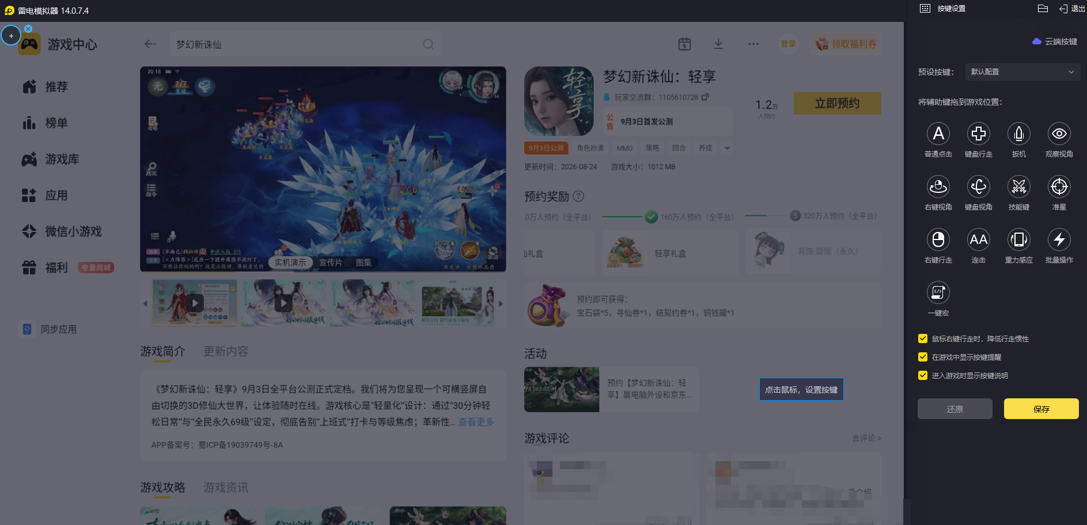Click the 还原 reset button
This screenshot has width=1087, height=525.
click(955, 409)
